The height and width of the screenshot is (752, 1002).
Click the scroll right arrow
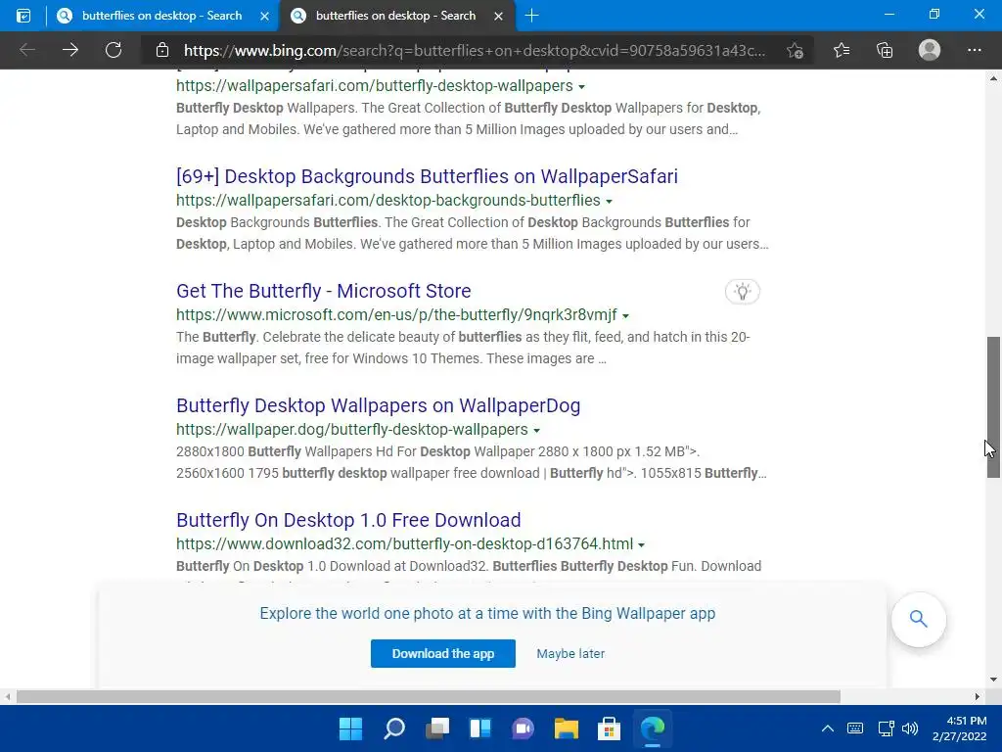978,696
